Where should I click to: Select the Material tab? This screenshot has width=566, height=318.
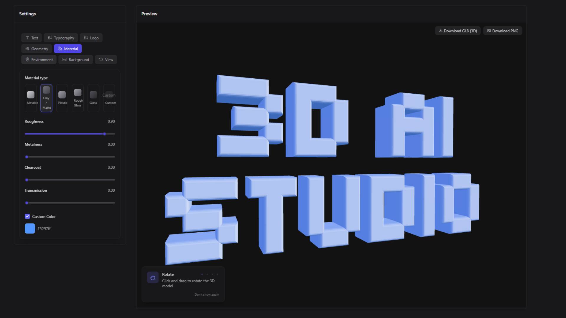(68, 49)
